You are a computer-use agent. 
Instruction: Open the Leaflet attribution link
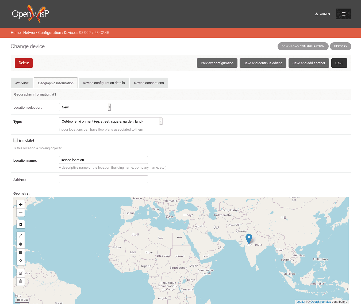pyautogui.click(x=301, y=302)
